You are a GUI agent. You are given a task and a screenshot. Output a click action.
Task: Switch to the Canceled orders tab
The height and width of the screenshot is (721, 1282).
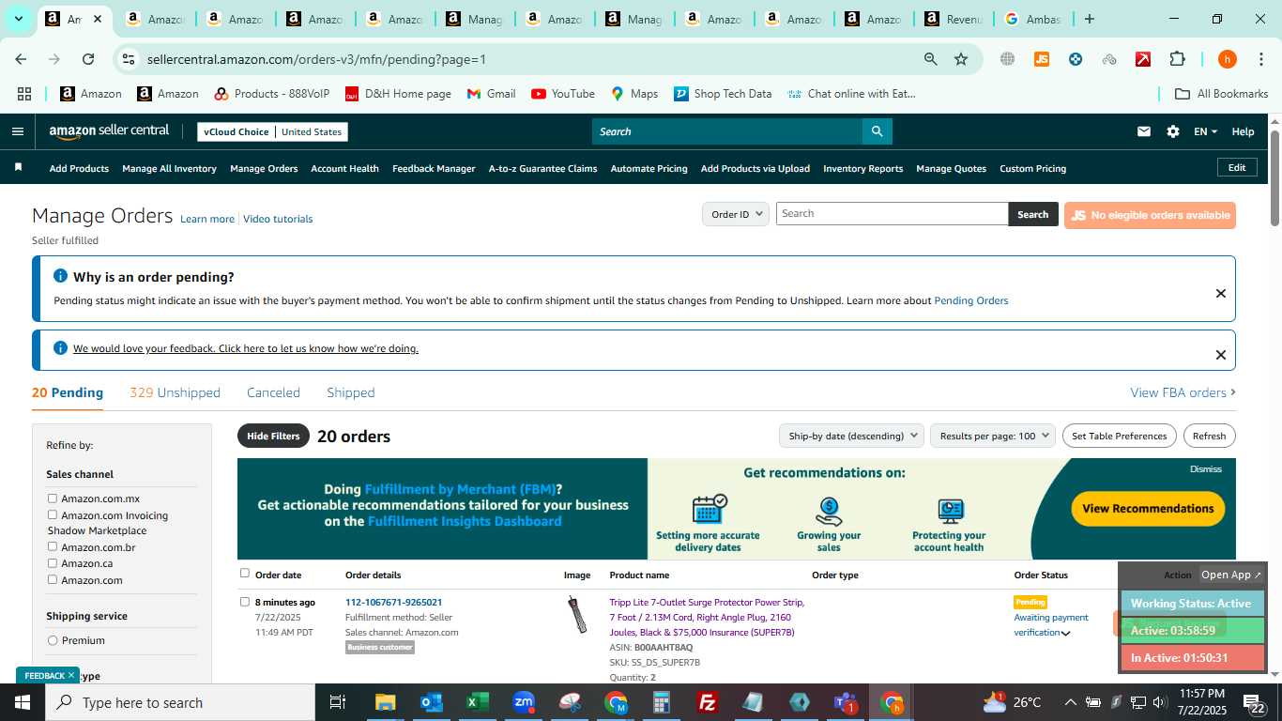tap(273, 392)
